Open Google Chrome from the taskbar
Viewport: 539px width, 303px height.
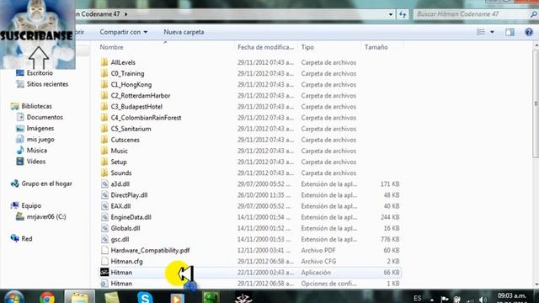coord(47,297)
